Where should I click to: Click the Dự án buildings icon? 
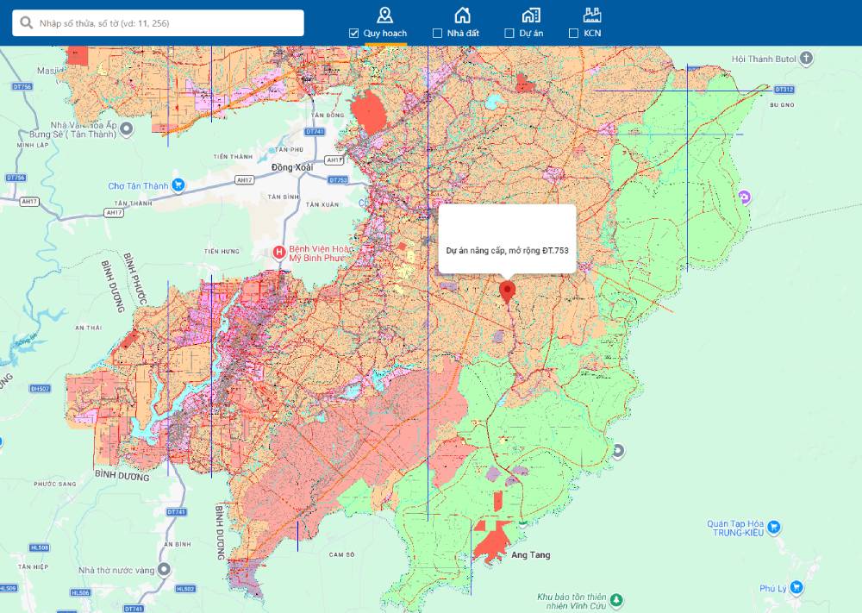531,15
